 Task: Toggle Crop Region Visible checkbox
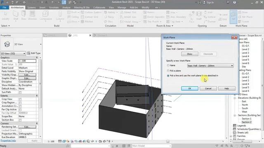(x=20, y=103)
